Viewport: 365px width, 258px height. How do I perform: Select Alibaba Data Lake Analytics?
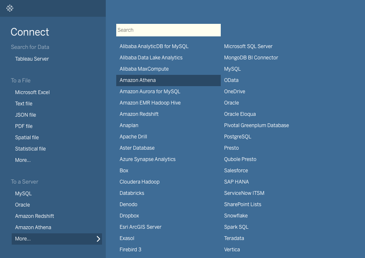coord(151,58)
